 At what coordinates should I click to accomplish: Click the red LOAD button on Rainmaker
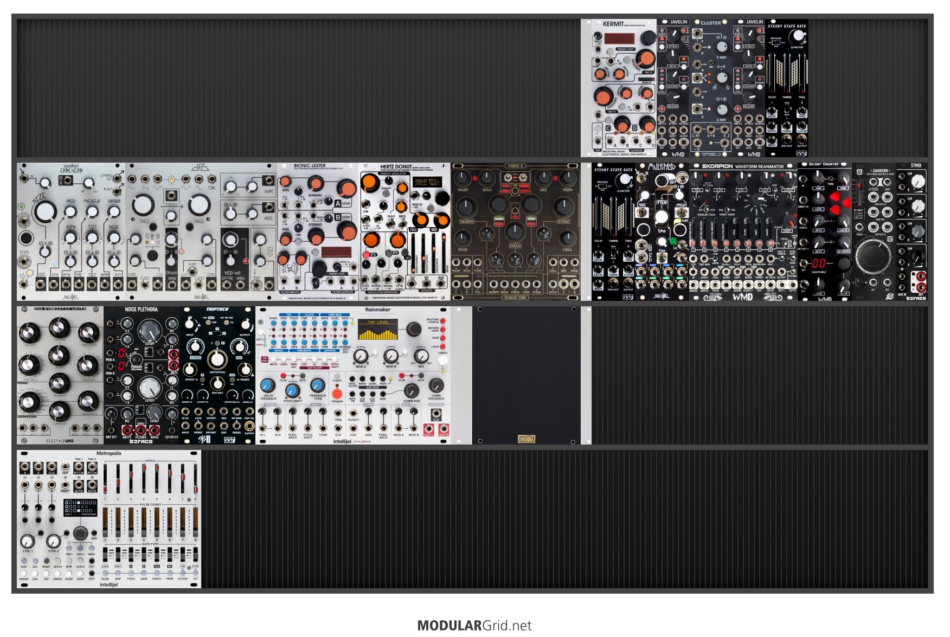(443, 346)
